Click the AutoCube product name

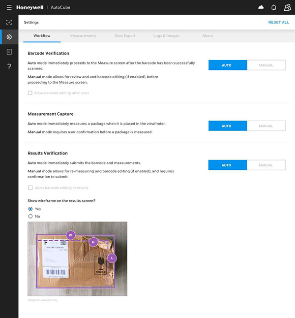coord(60,7)
